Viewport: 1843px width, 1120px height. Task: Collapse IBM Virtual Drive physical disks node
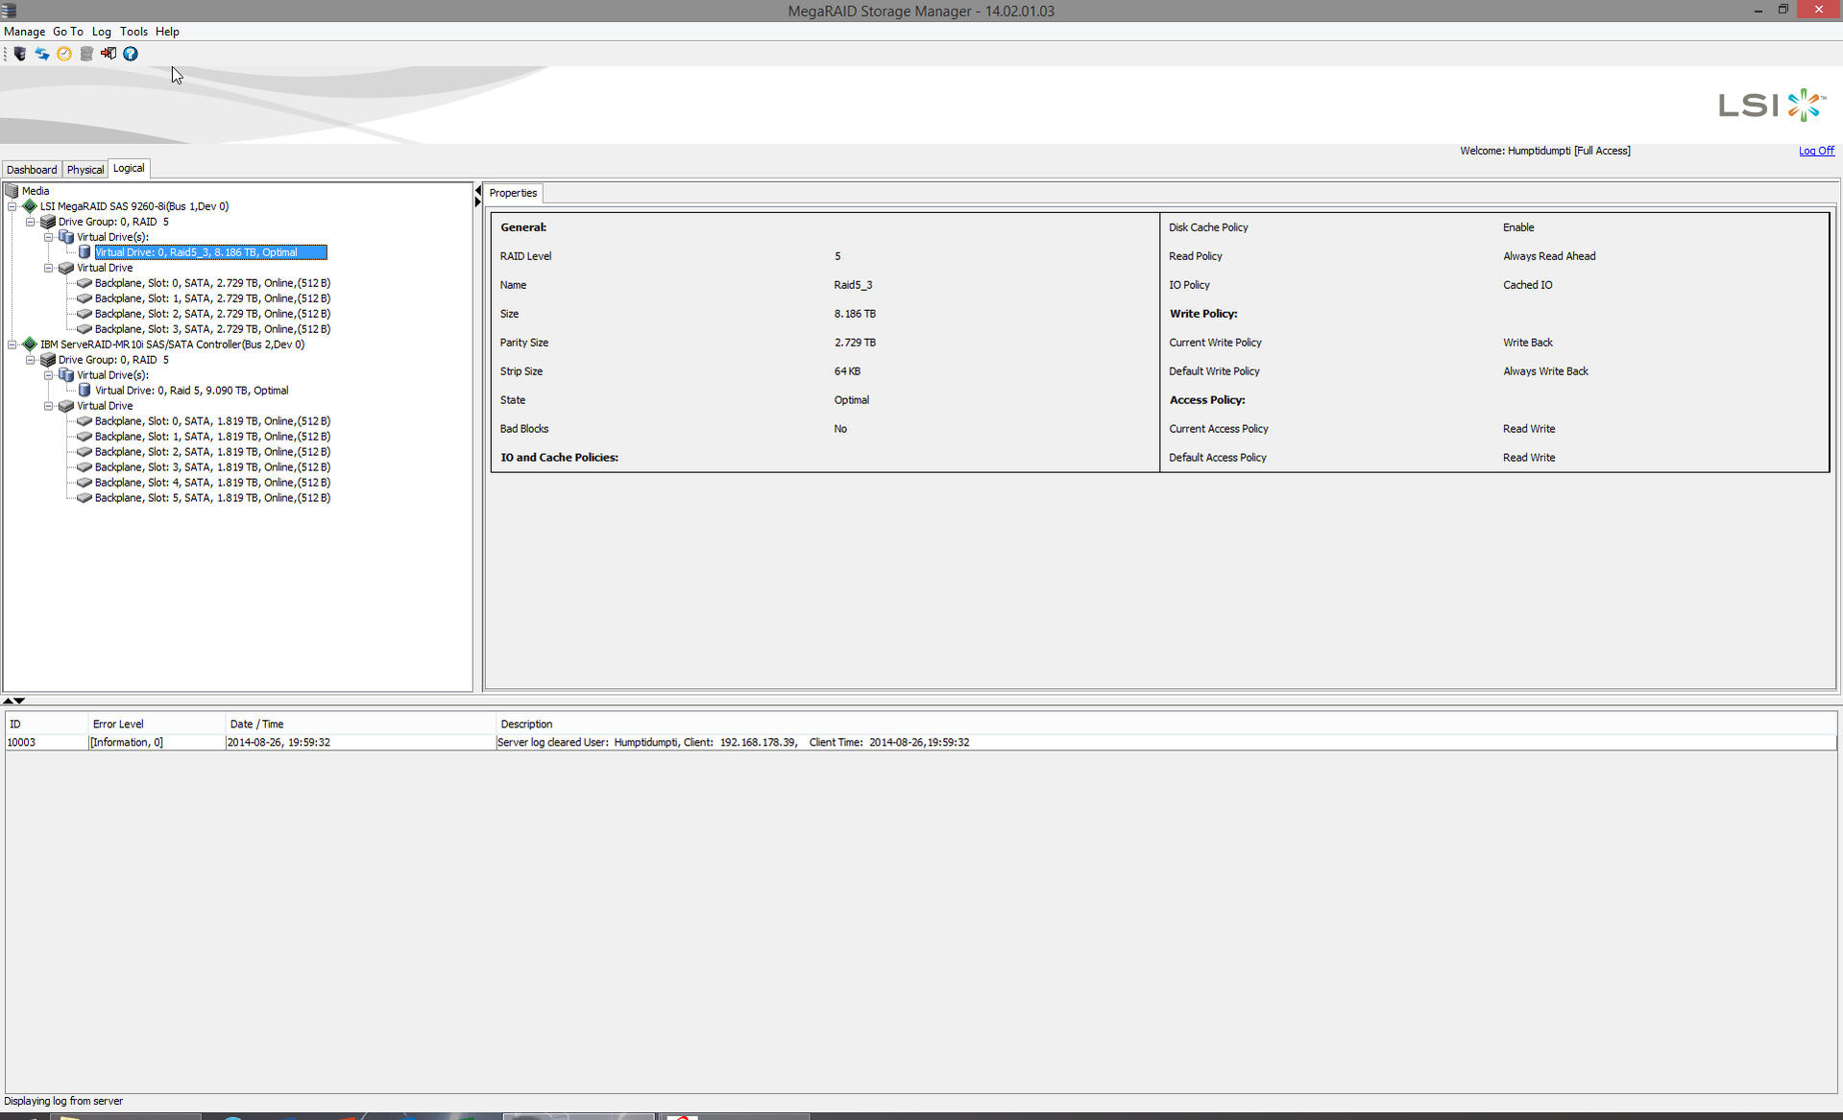click(x=48, y=406)
